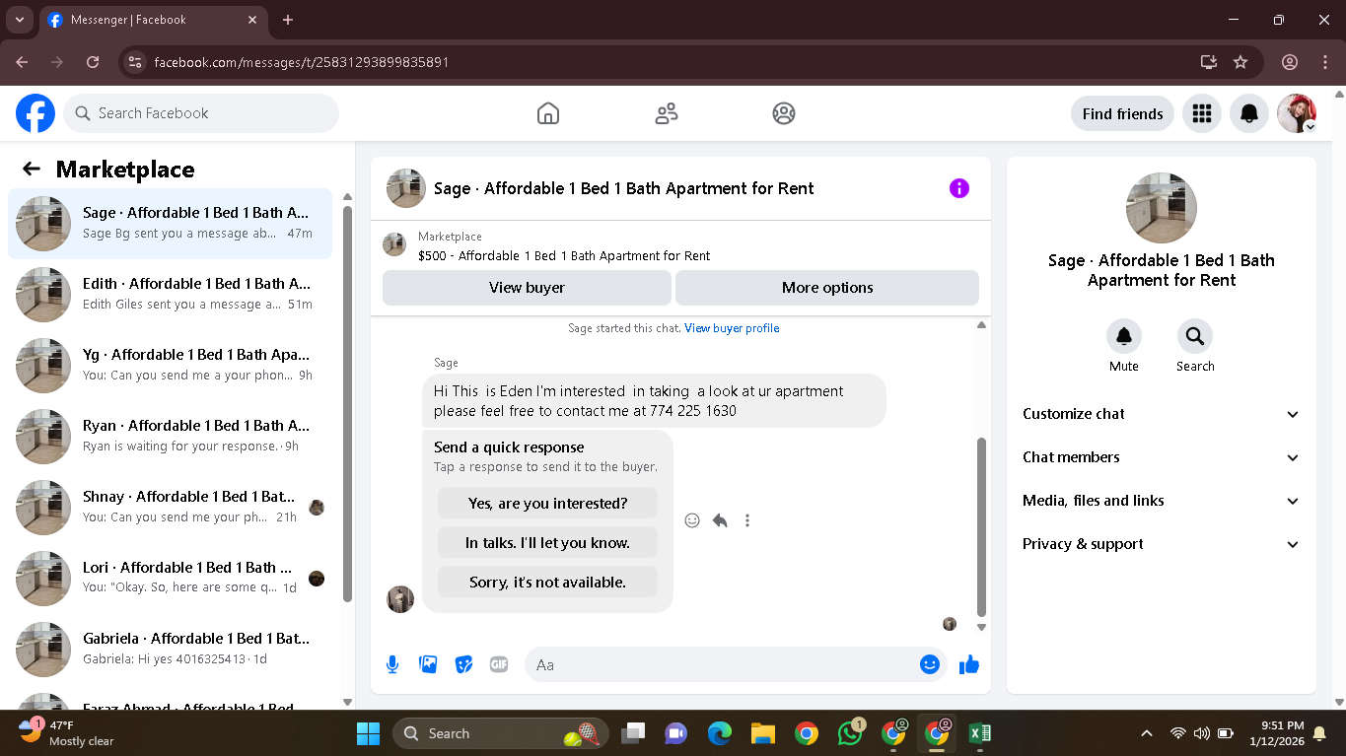Open the Ryan conversation awaiting response

(x=170, y=437)
